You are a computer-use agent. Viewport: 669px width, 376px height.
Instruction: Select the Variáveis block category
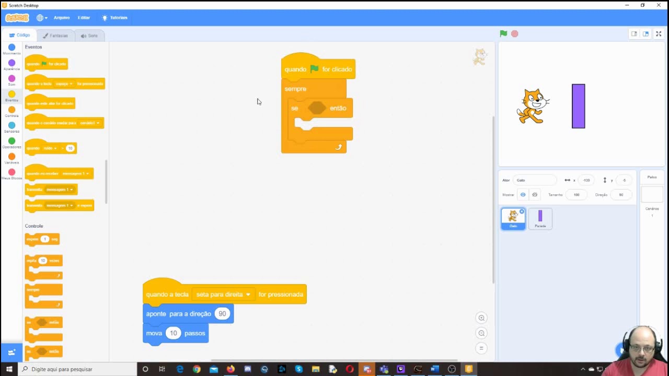click(11, 159)
